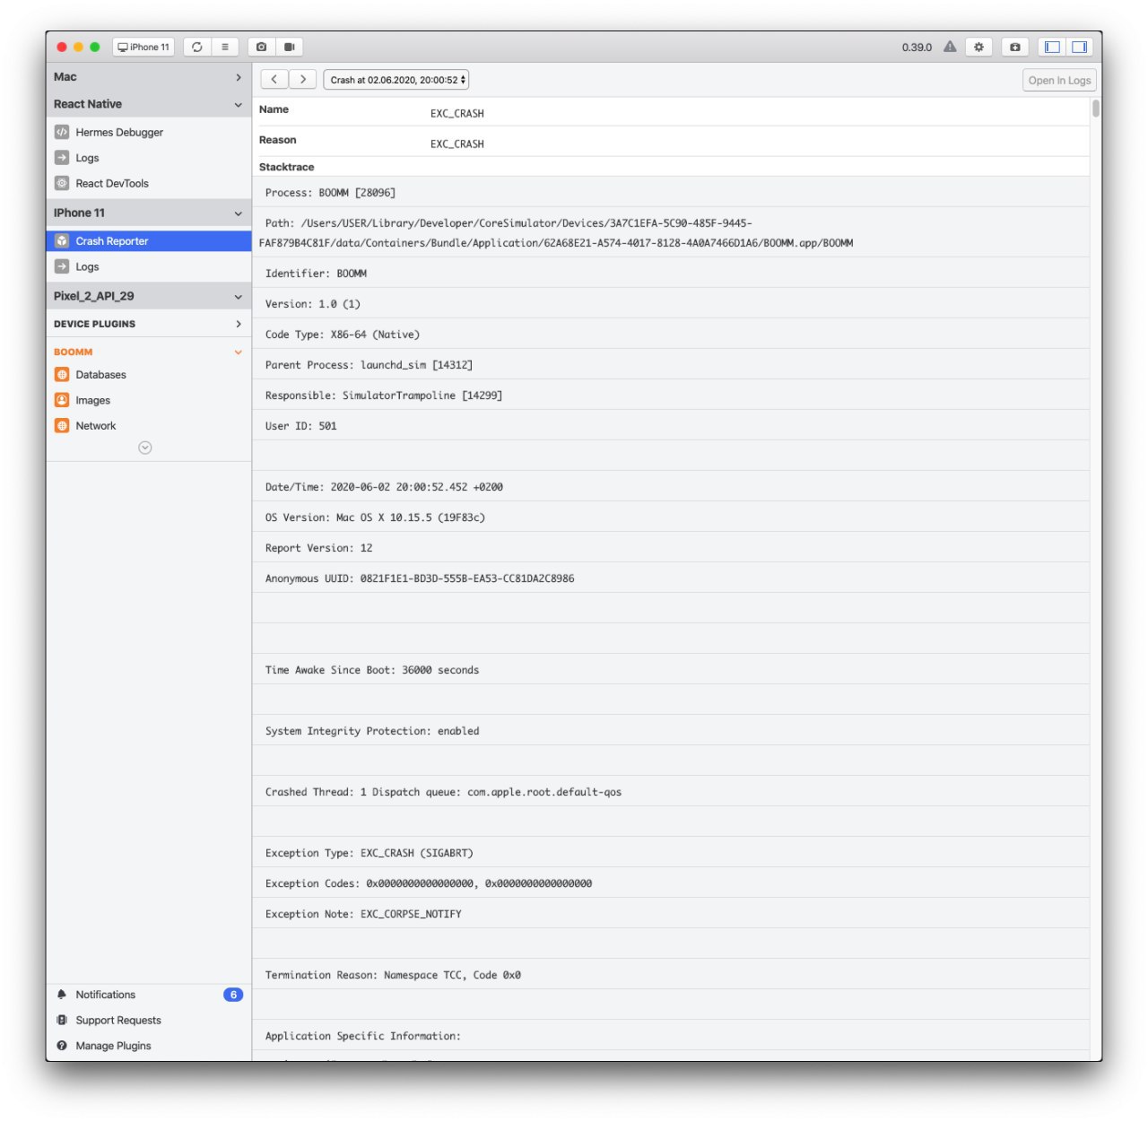Image resolution: width=1148 pixels, height=1122 pixels.
Task: Click the warning triangle icon
Action: (950, 47)
